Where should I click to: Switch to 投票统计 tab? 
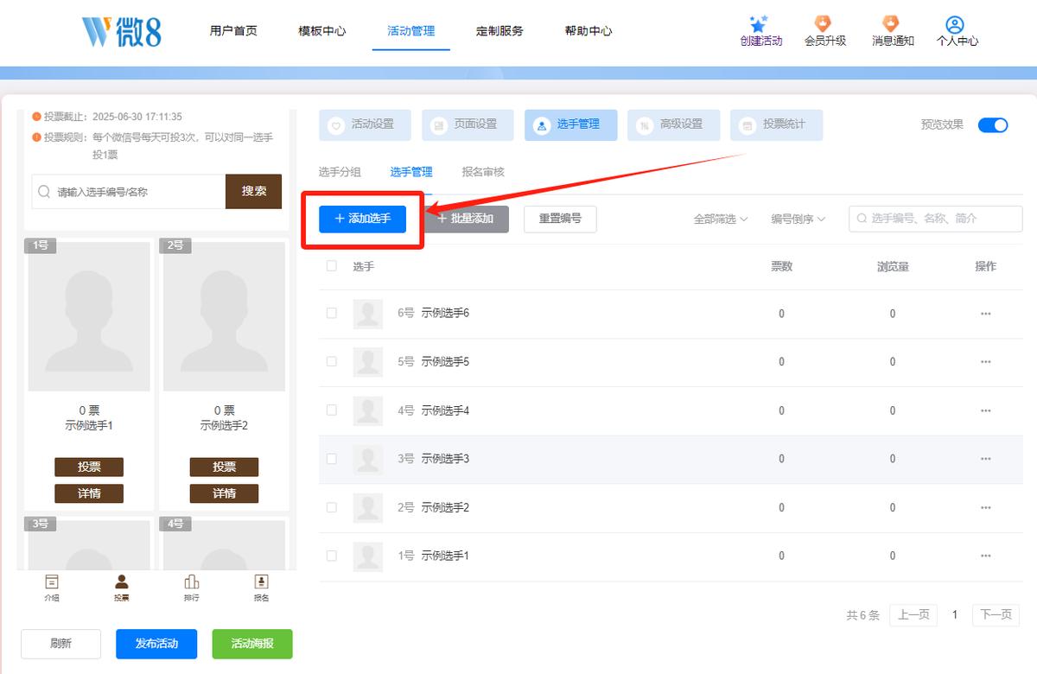tap(777, 124)
